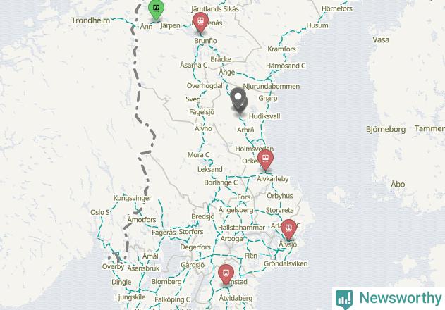Click the Falköping C station label

[x=172, y=299]
